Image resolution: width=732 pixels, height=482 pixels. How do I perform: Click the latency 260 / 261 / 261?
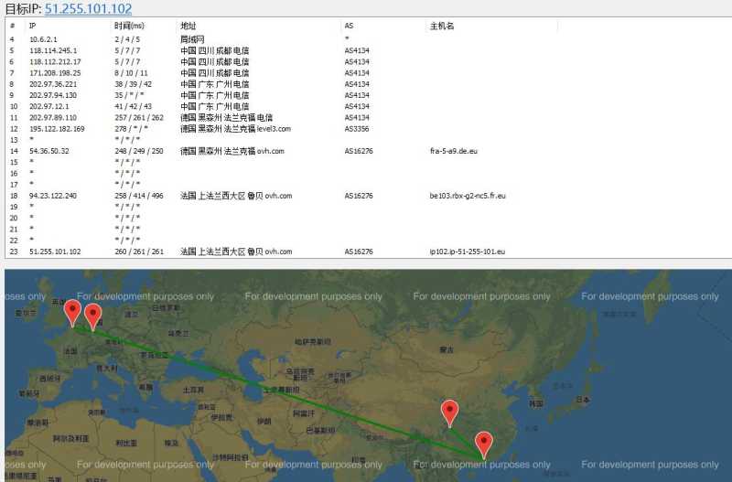(x=139, y=252)
